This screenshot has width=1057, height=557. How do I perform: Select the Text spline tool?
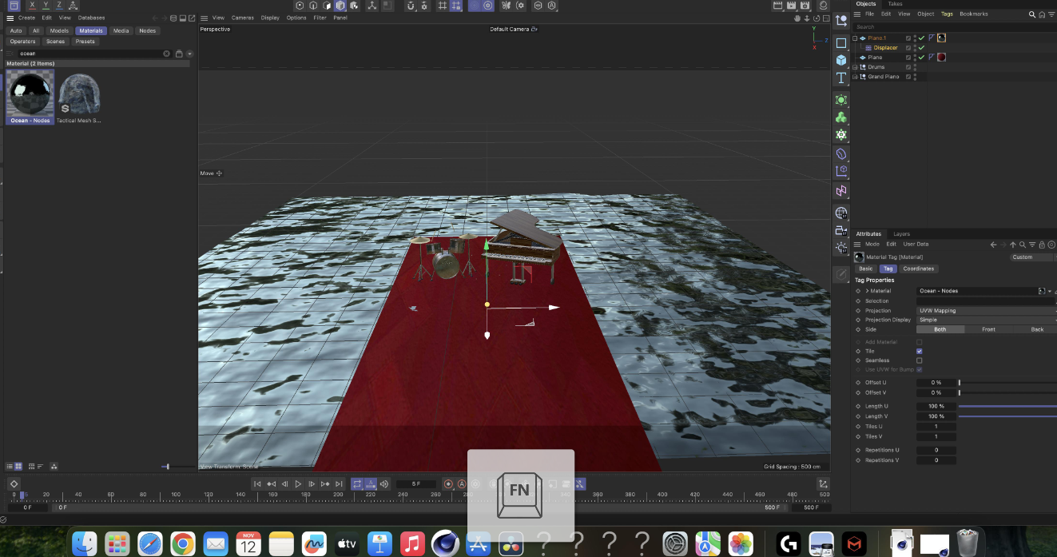pyautogui.click(x=841, y=78)
